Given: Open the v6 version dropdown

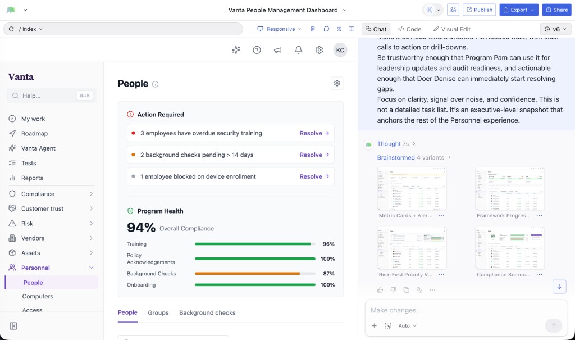Looking at the screenshot, I should (555, 29).
